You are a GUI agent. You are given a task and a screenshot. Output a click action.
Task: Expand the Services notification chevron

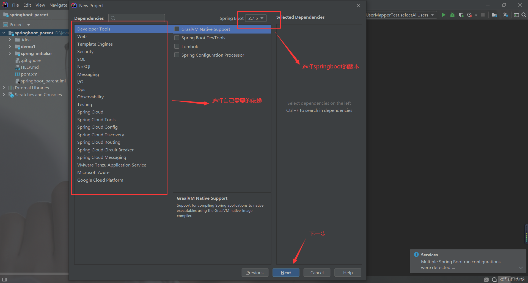click(521, 268)
